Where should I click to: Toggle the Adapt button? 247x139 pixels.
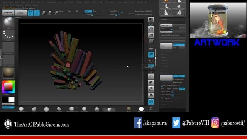[182, 89]
